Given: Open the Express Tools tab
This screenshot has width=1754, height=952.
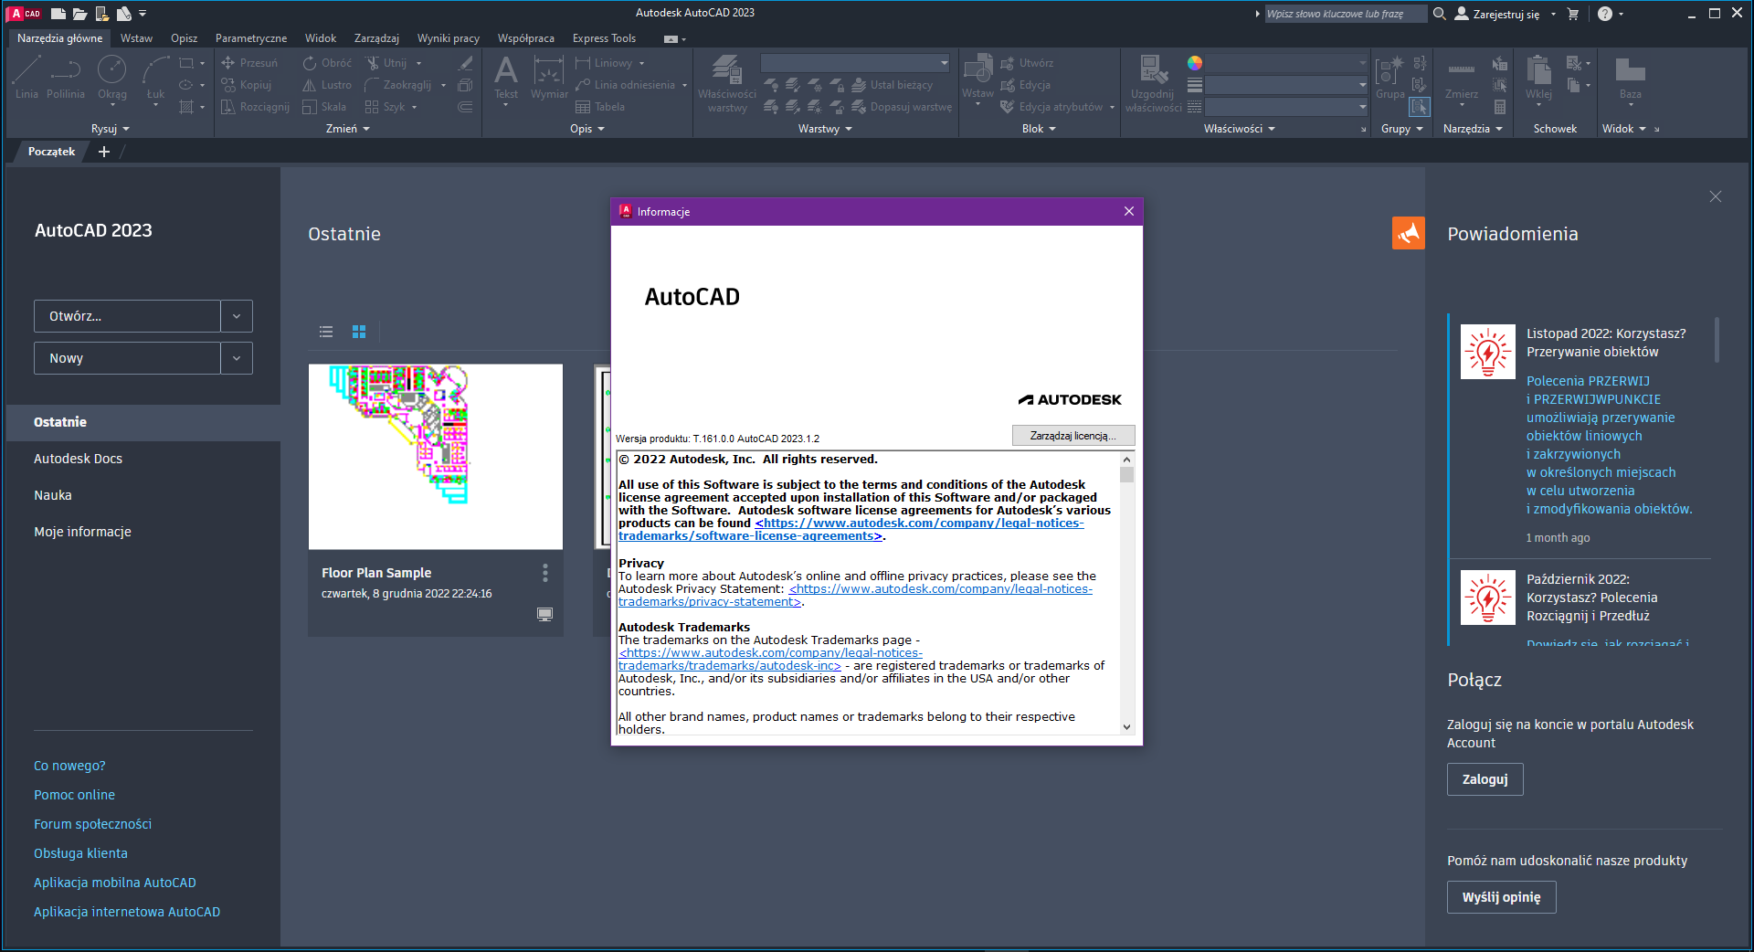Looking at the screenshot, I should click(604, 38).
